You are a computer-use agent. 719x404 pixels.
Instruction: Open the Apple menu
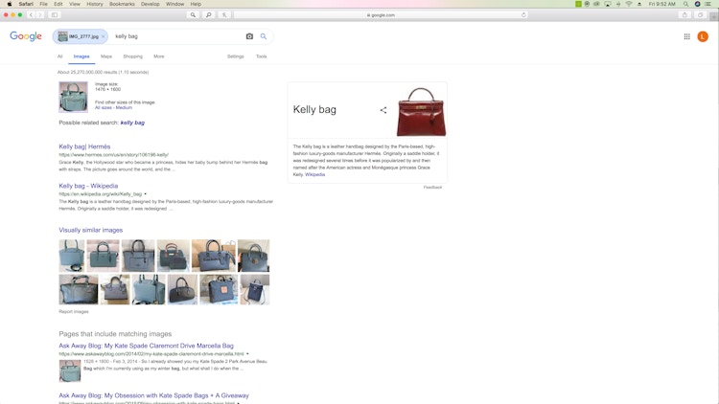click(10, 4)
